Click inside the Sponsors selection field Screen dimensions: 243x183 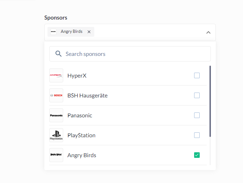pos(147,32)
